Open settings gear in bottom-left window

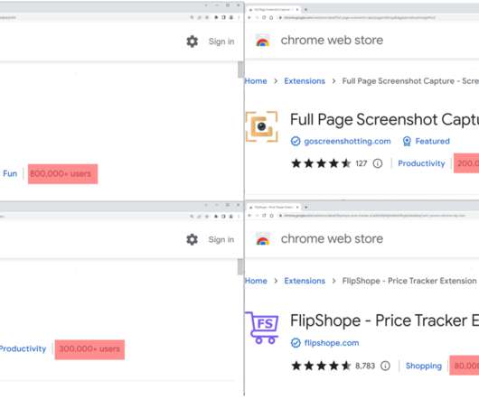[x=193, y=239]
